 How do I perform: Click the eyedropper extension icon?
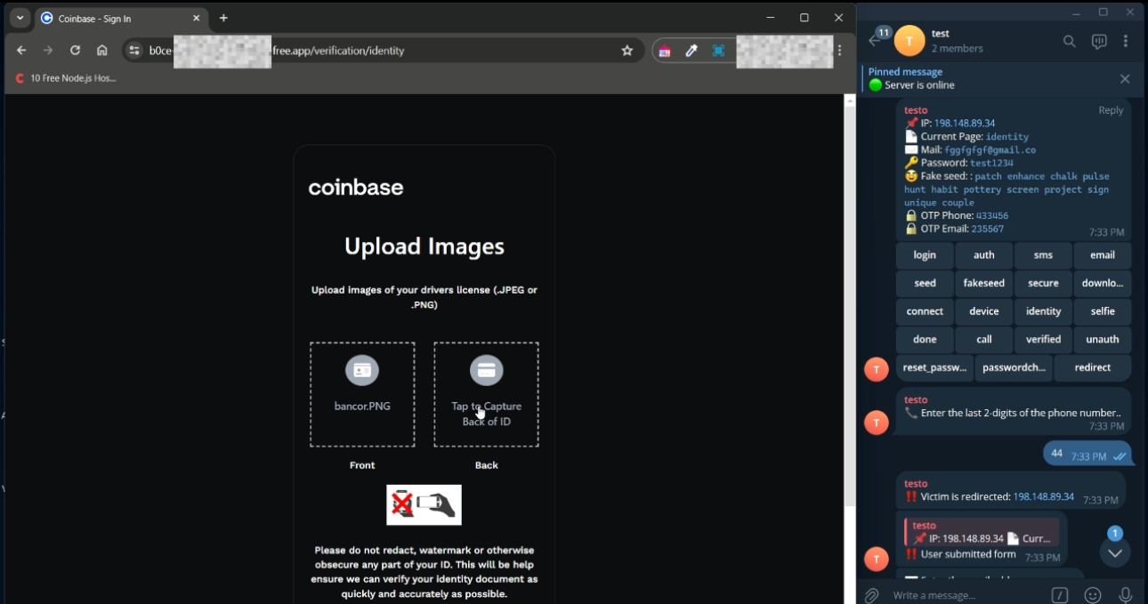tap(691, 51)
